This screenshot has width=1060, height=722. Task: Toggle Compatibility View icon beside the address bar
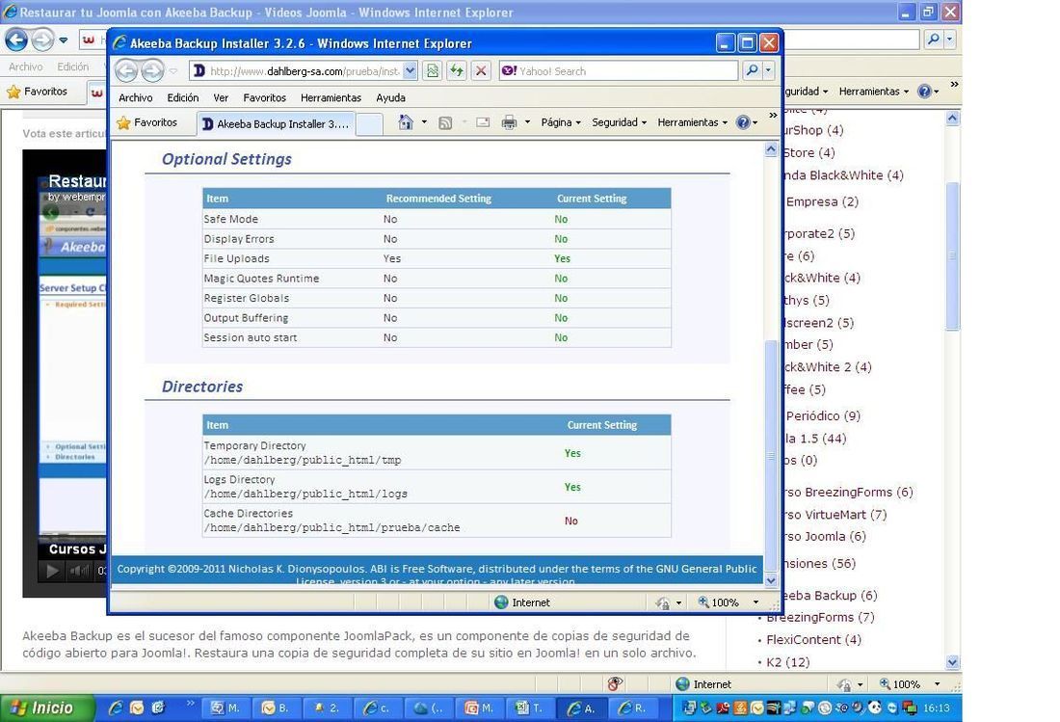point(433,70)
